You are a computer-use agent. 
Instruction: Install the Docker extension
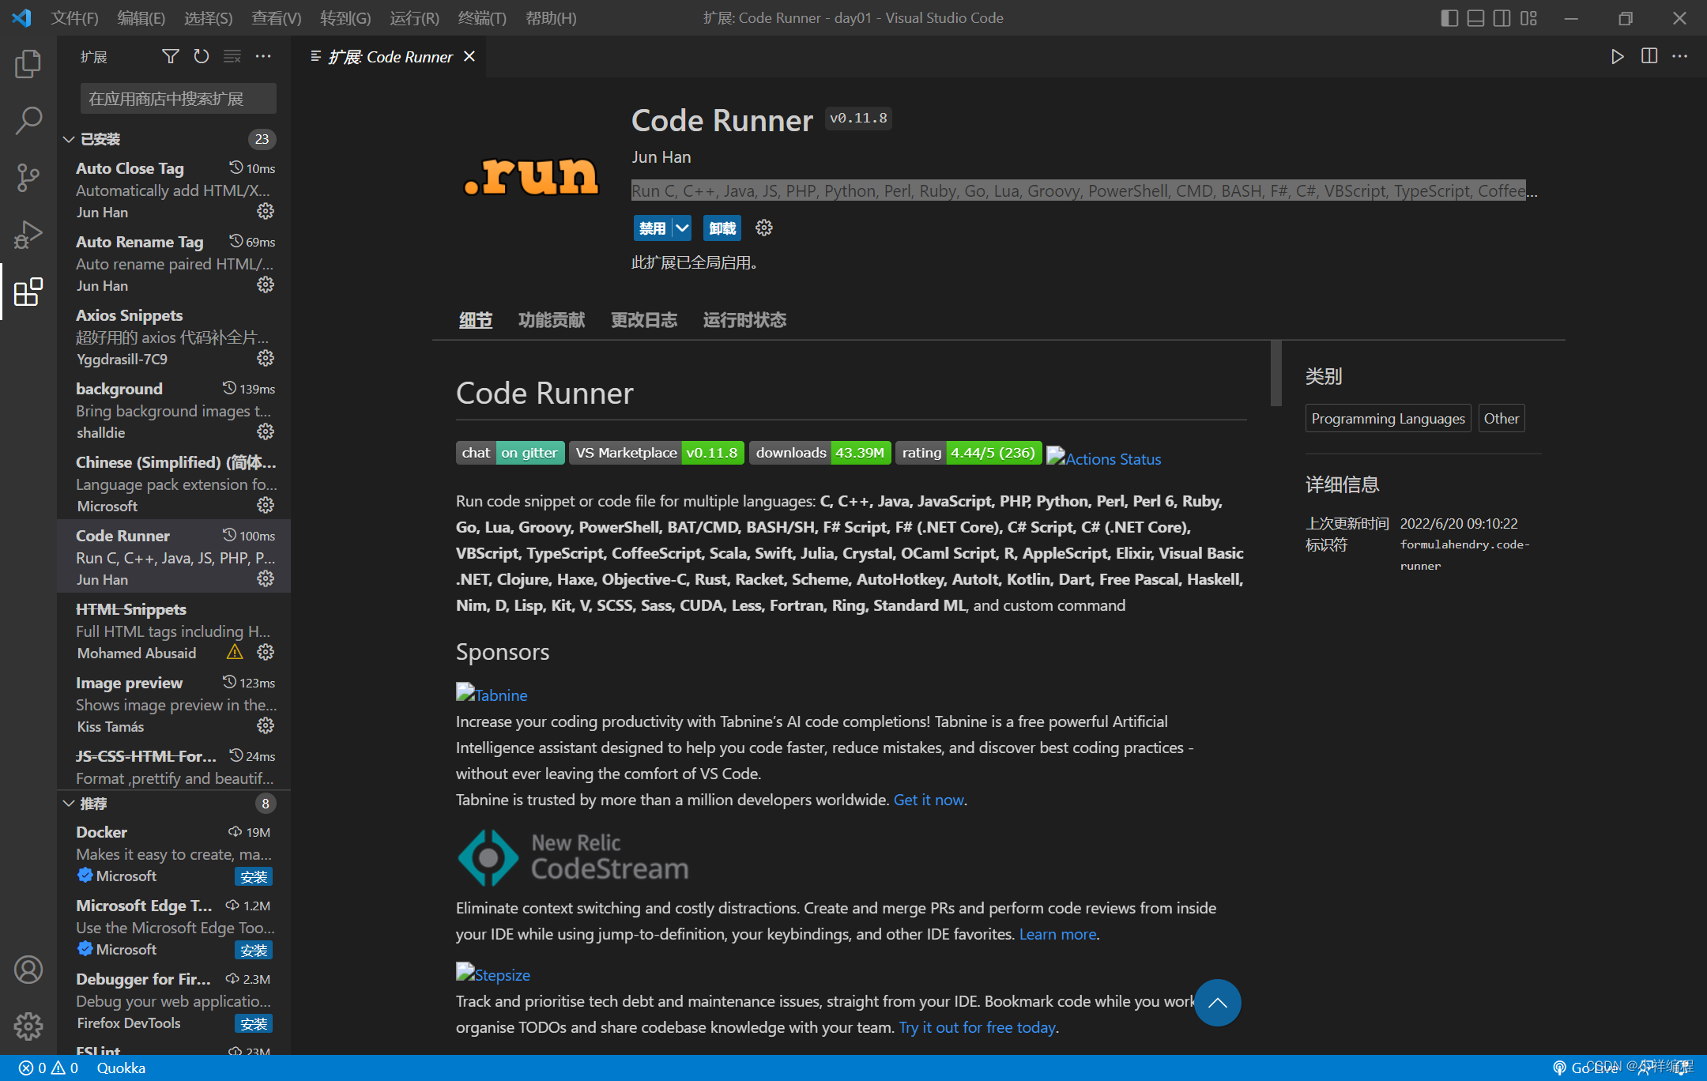254,876
